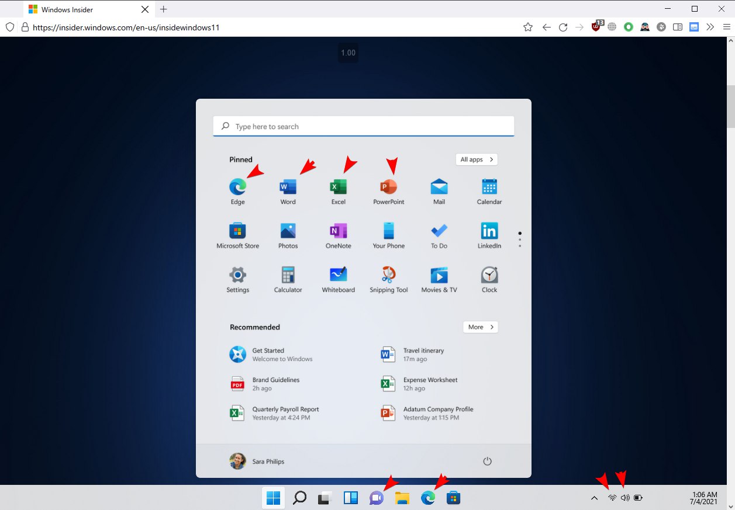735x510 pixels.
Task: Show hidden tray icons chevron
Action: (x=594, y=498)
